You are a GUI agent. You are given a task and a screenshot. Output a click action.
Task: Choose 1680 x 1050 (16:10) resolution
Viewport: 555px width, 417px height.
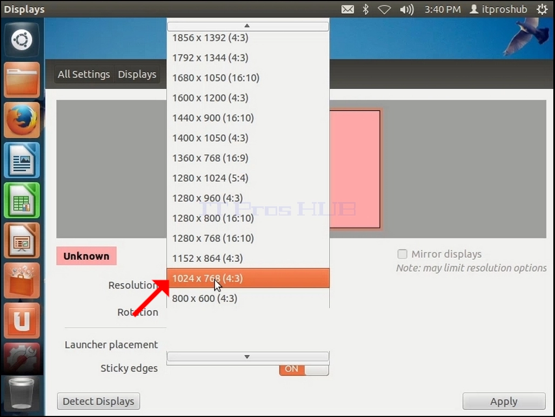pos(248,78)
